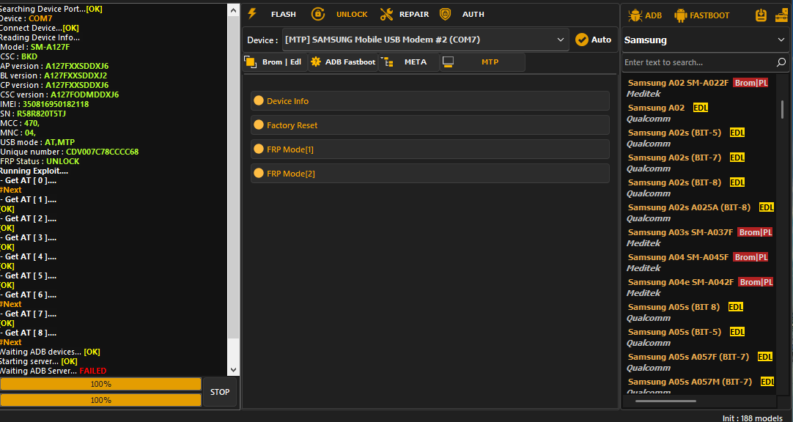This screenshot has height=422, width=793.
Task: Click the model list horizontal scrollbar
Action: point(665,401)
